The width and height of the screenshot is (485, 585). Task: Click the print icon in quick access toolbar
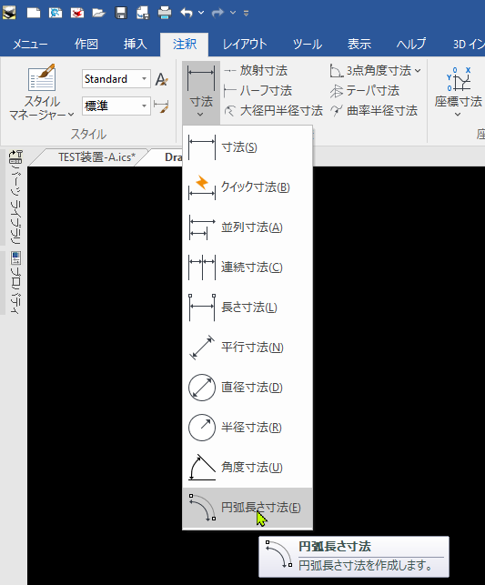(165, 13)
